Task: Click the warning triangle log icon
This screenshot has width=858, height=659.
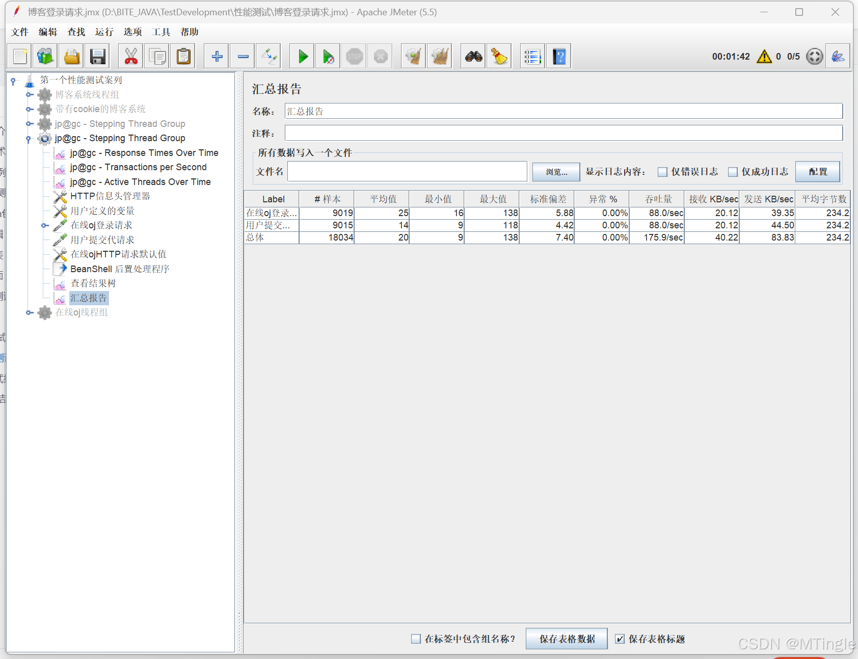Action: (764, 56)
